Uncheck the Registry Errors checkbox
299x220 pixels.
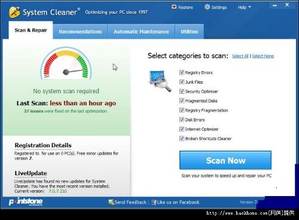(x=182, y=72)
